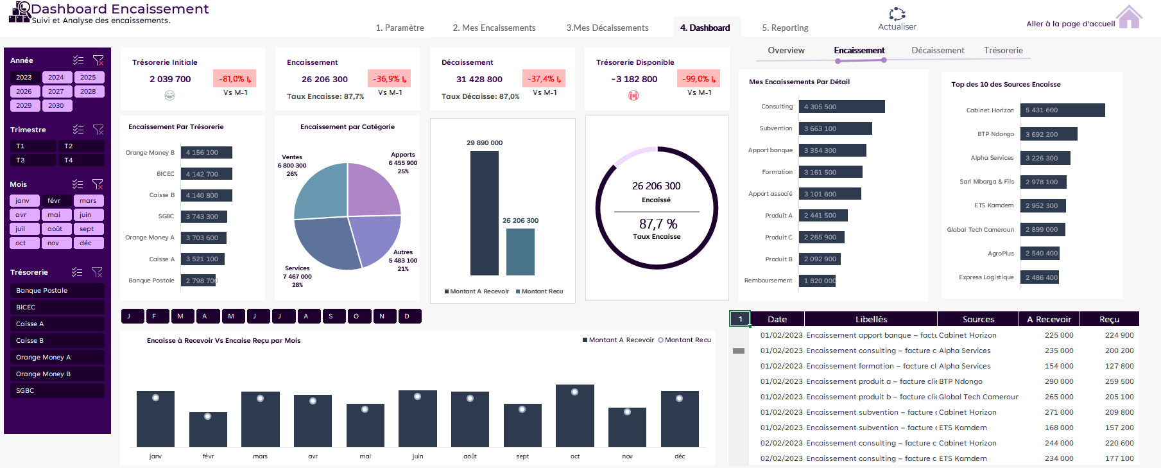This screenshot has width=1161, height=468.
Task: Switch to the Overview sub-tab
Action: (786, 50)
